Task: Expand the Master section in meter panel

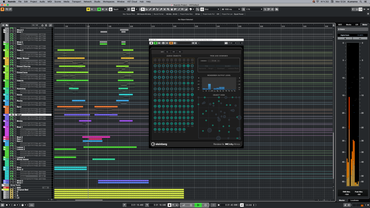Action: [x=339, y=29]
